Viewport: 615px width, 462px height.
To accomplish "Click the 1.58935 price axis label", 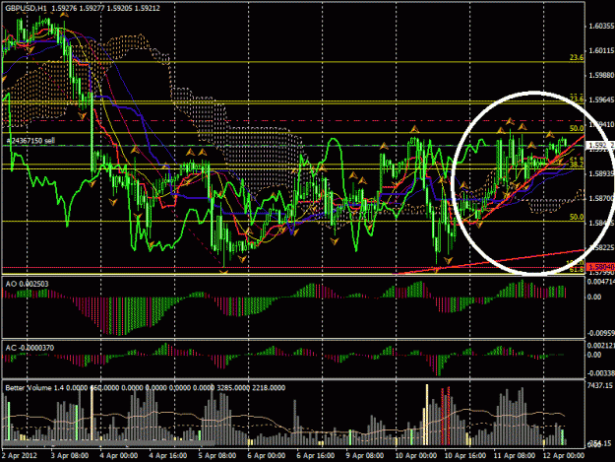I will coord(600,173).
